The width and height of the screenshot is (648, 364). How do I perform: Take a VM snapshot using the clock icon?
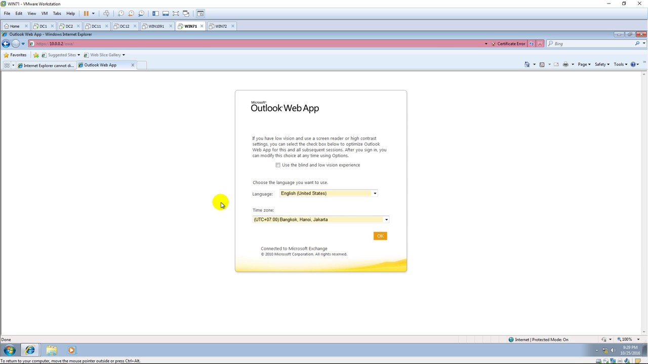121,13
